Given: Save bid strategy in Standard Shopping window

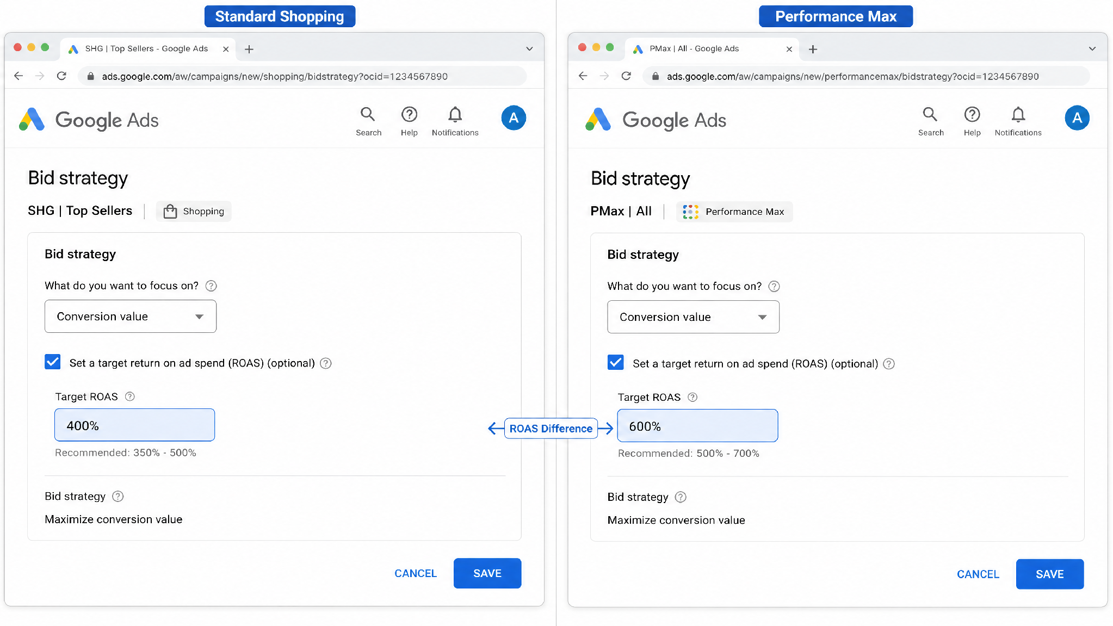Looking at the screenshot, I should pyautogui.click(x=487, y=573).
